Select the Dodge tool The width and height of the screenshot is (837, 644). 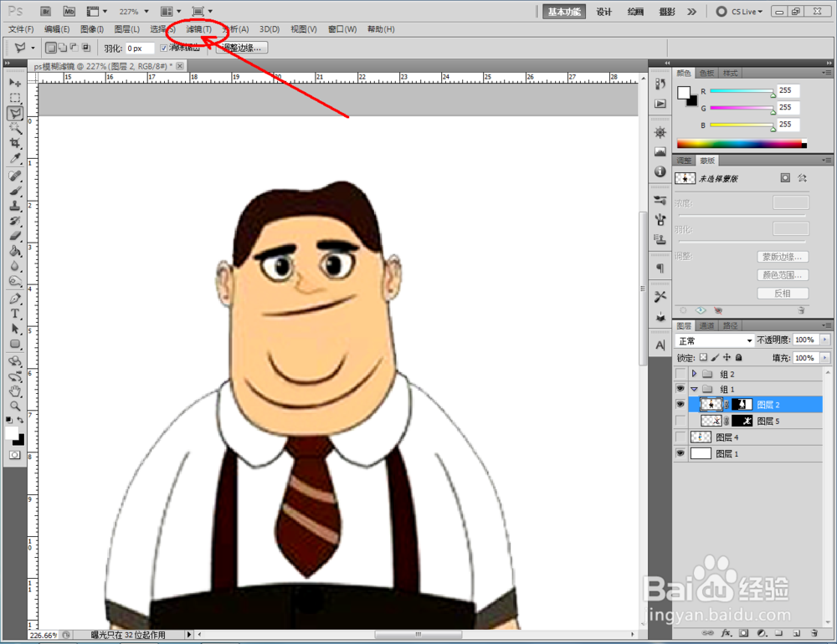15,281
